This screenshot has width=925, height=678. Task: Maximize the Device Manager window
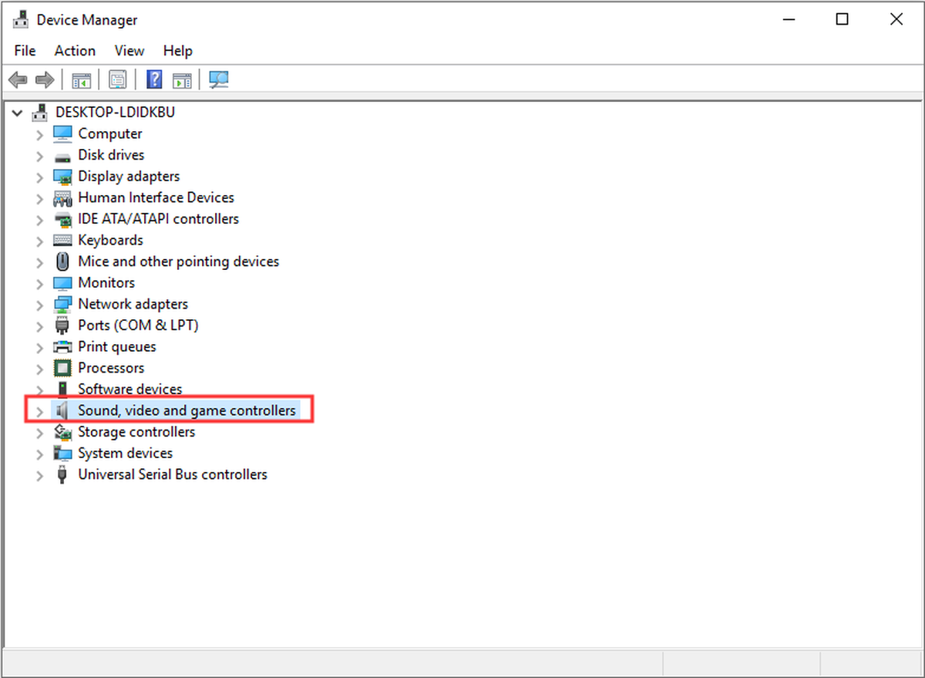click(x=843, y=20)
